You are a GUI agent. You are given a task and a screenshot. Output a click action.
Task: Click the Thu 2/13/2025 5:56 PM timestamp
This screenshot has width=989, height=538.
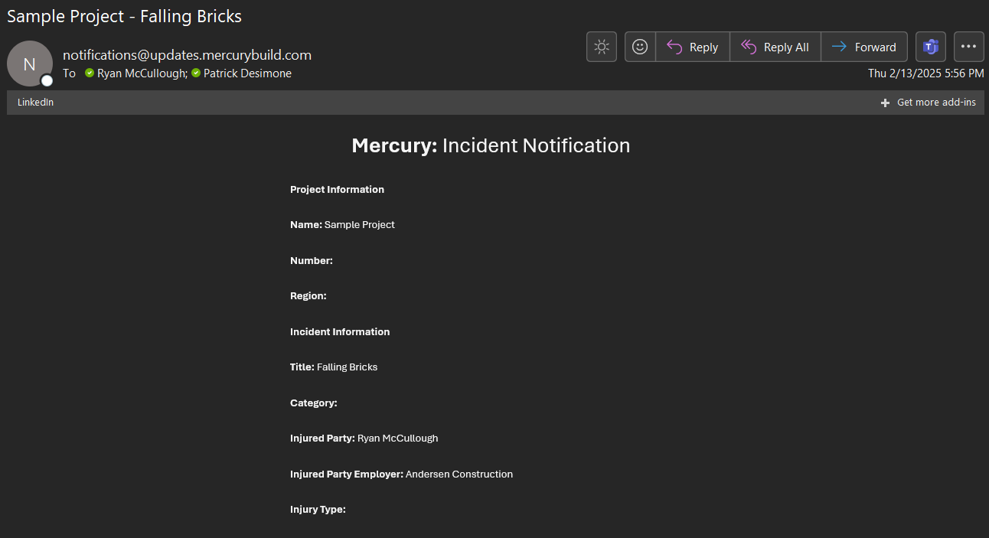click(x=925, y=73)
